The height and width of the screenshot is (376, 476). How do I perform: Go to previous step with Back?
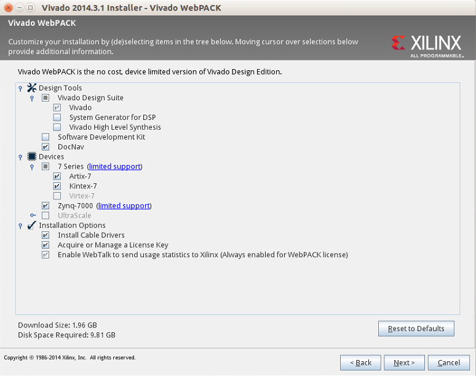click(360, 362)
